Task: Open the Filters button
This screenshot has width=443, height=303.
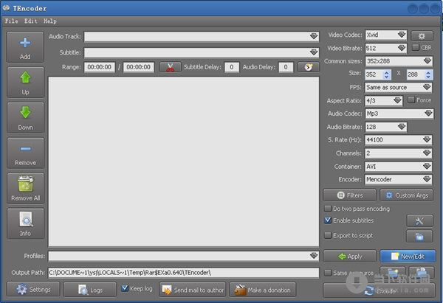Action: 349,195
